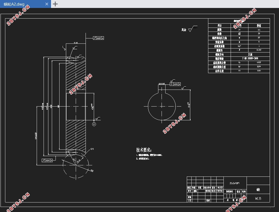279x212 pixels.
Task: Click the 阶段标记 cell in title block
Action: 230,192
